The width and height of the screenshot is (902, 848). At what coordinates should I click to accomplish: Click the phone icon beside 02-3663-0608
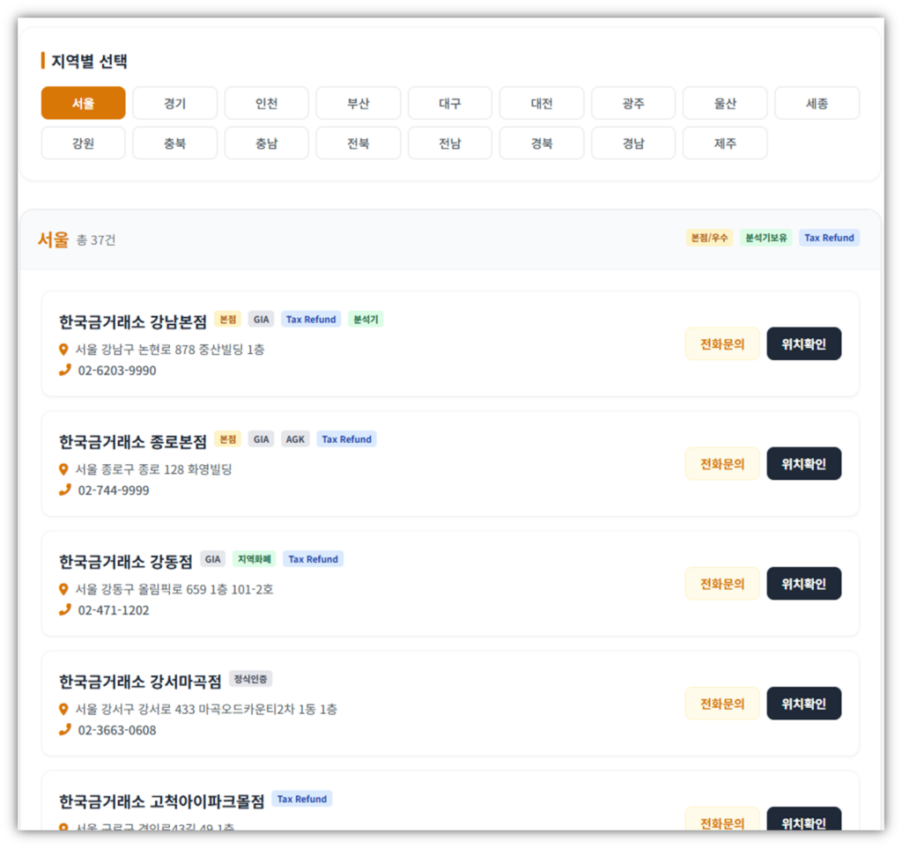[x=64, y=729]
